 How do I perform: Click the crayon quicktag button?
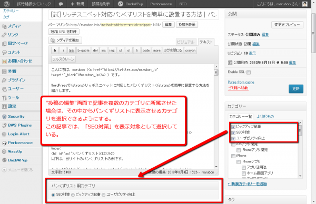point(190,50)
